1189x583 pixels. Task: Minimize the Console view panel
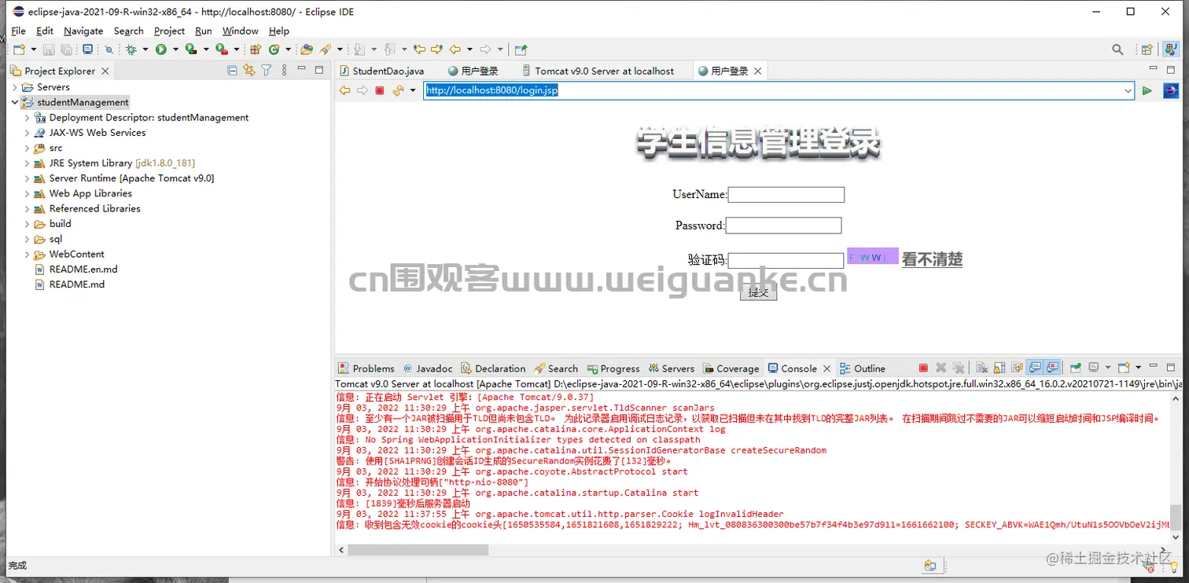pos(1153,367)
